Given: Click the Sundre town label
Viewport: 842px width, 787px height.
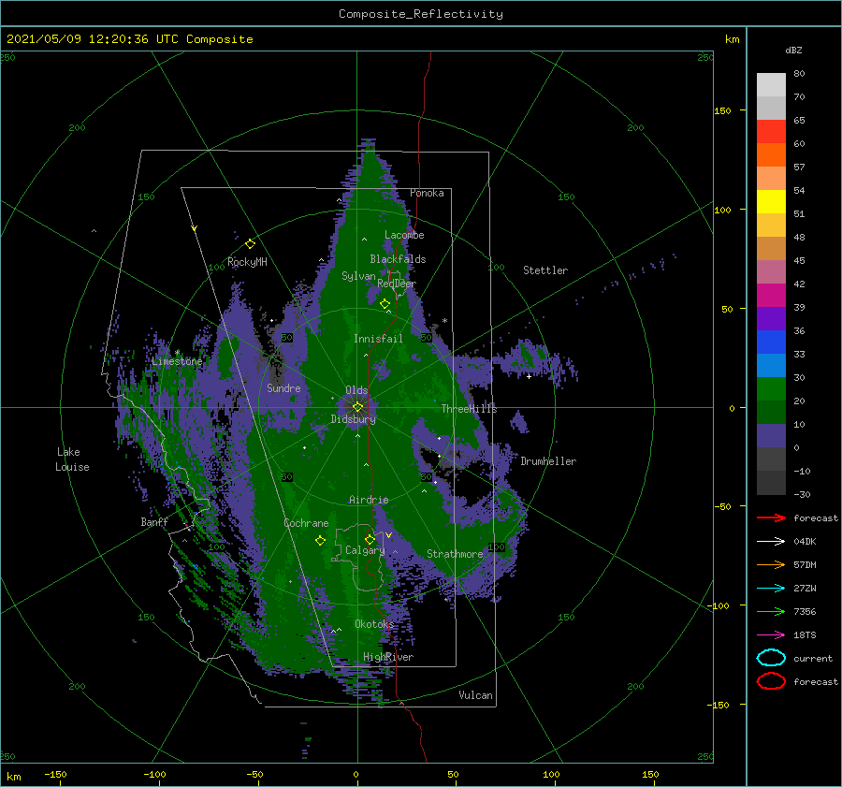Looking at the screenshot, I should pos(283,387).
